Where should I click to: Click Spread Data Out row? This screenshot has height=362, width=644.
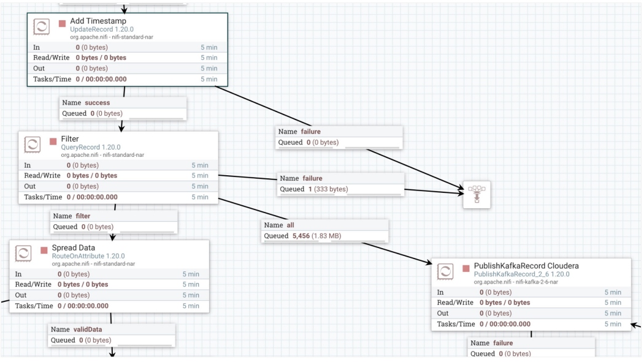(x=109, y=295)
